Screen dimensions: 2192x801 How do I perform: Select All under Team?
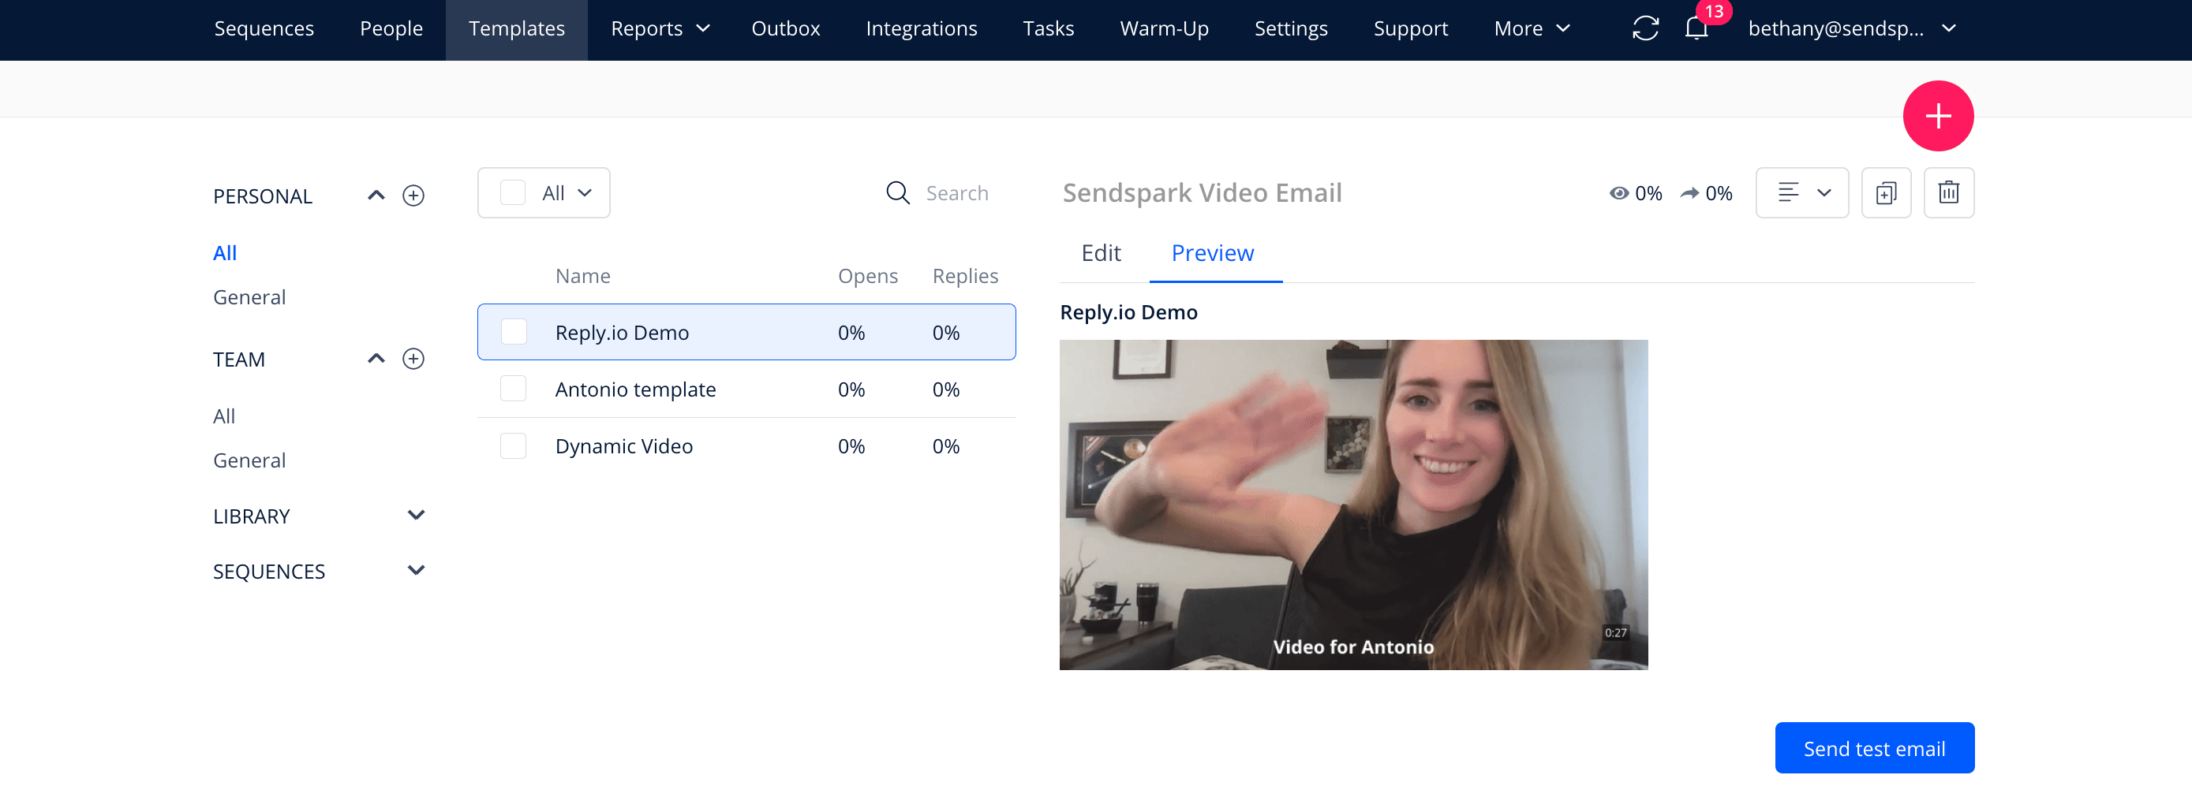pos(224,415)
